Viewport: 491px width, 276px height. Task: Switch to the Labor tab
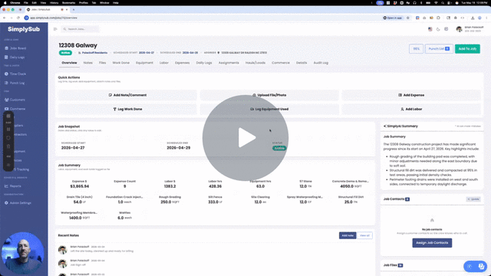(x=164, y=63)
